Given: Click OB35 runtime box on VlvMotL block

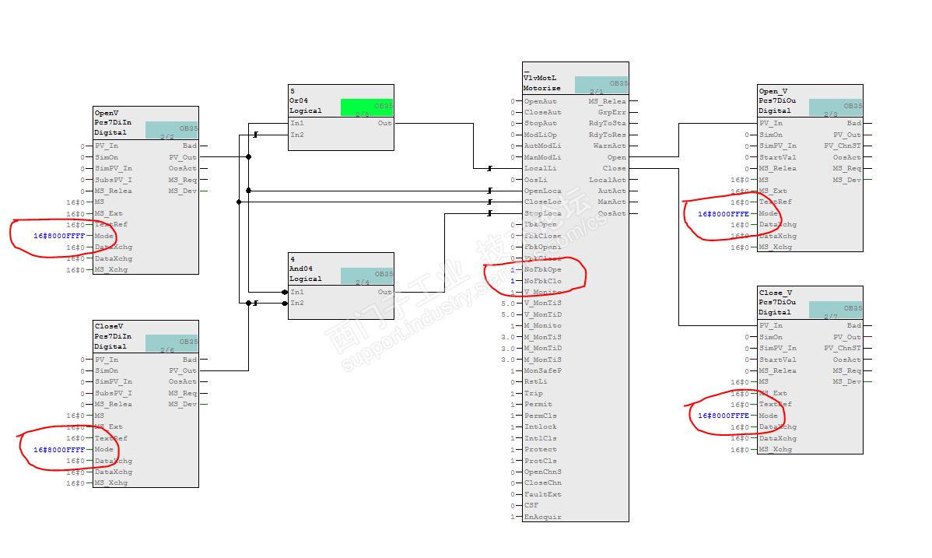Looking at the screenshot, I should click(x=601, y=85).
